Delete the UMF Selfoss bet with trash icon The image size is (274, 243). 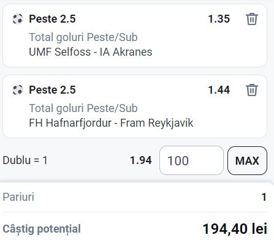tap(252, 19)
